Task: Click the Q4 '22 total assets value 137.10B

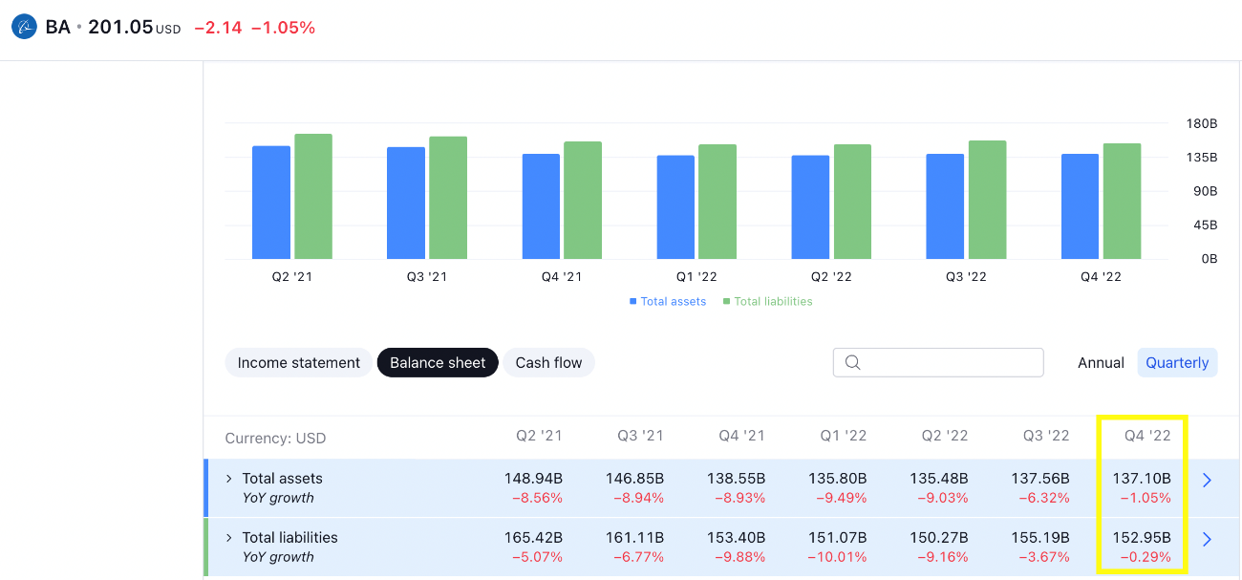Action: [1142, 479]
